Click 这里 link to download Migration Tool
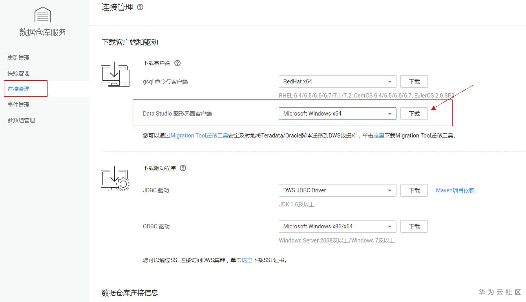 point(379,136)
